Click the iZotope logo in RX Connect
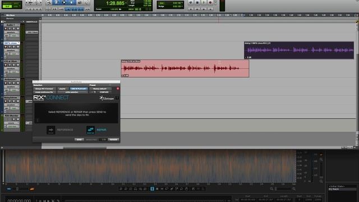This screenshot has height=202, width=359. point(107,98)
